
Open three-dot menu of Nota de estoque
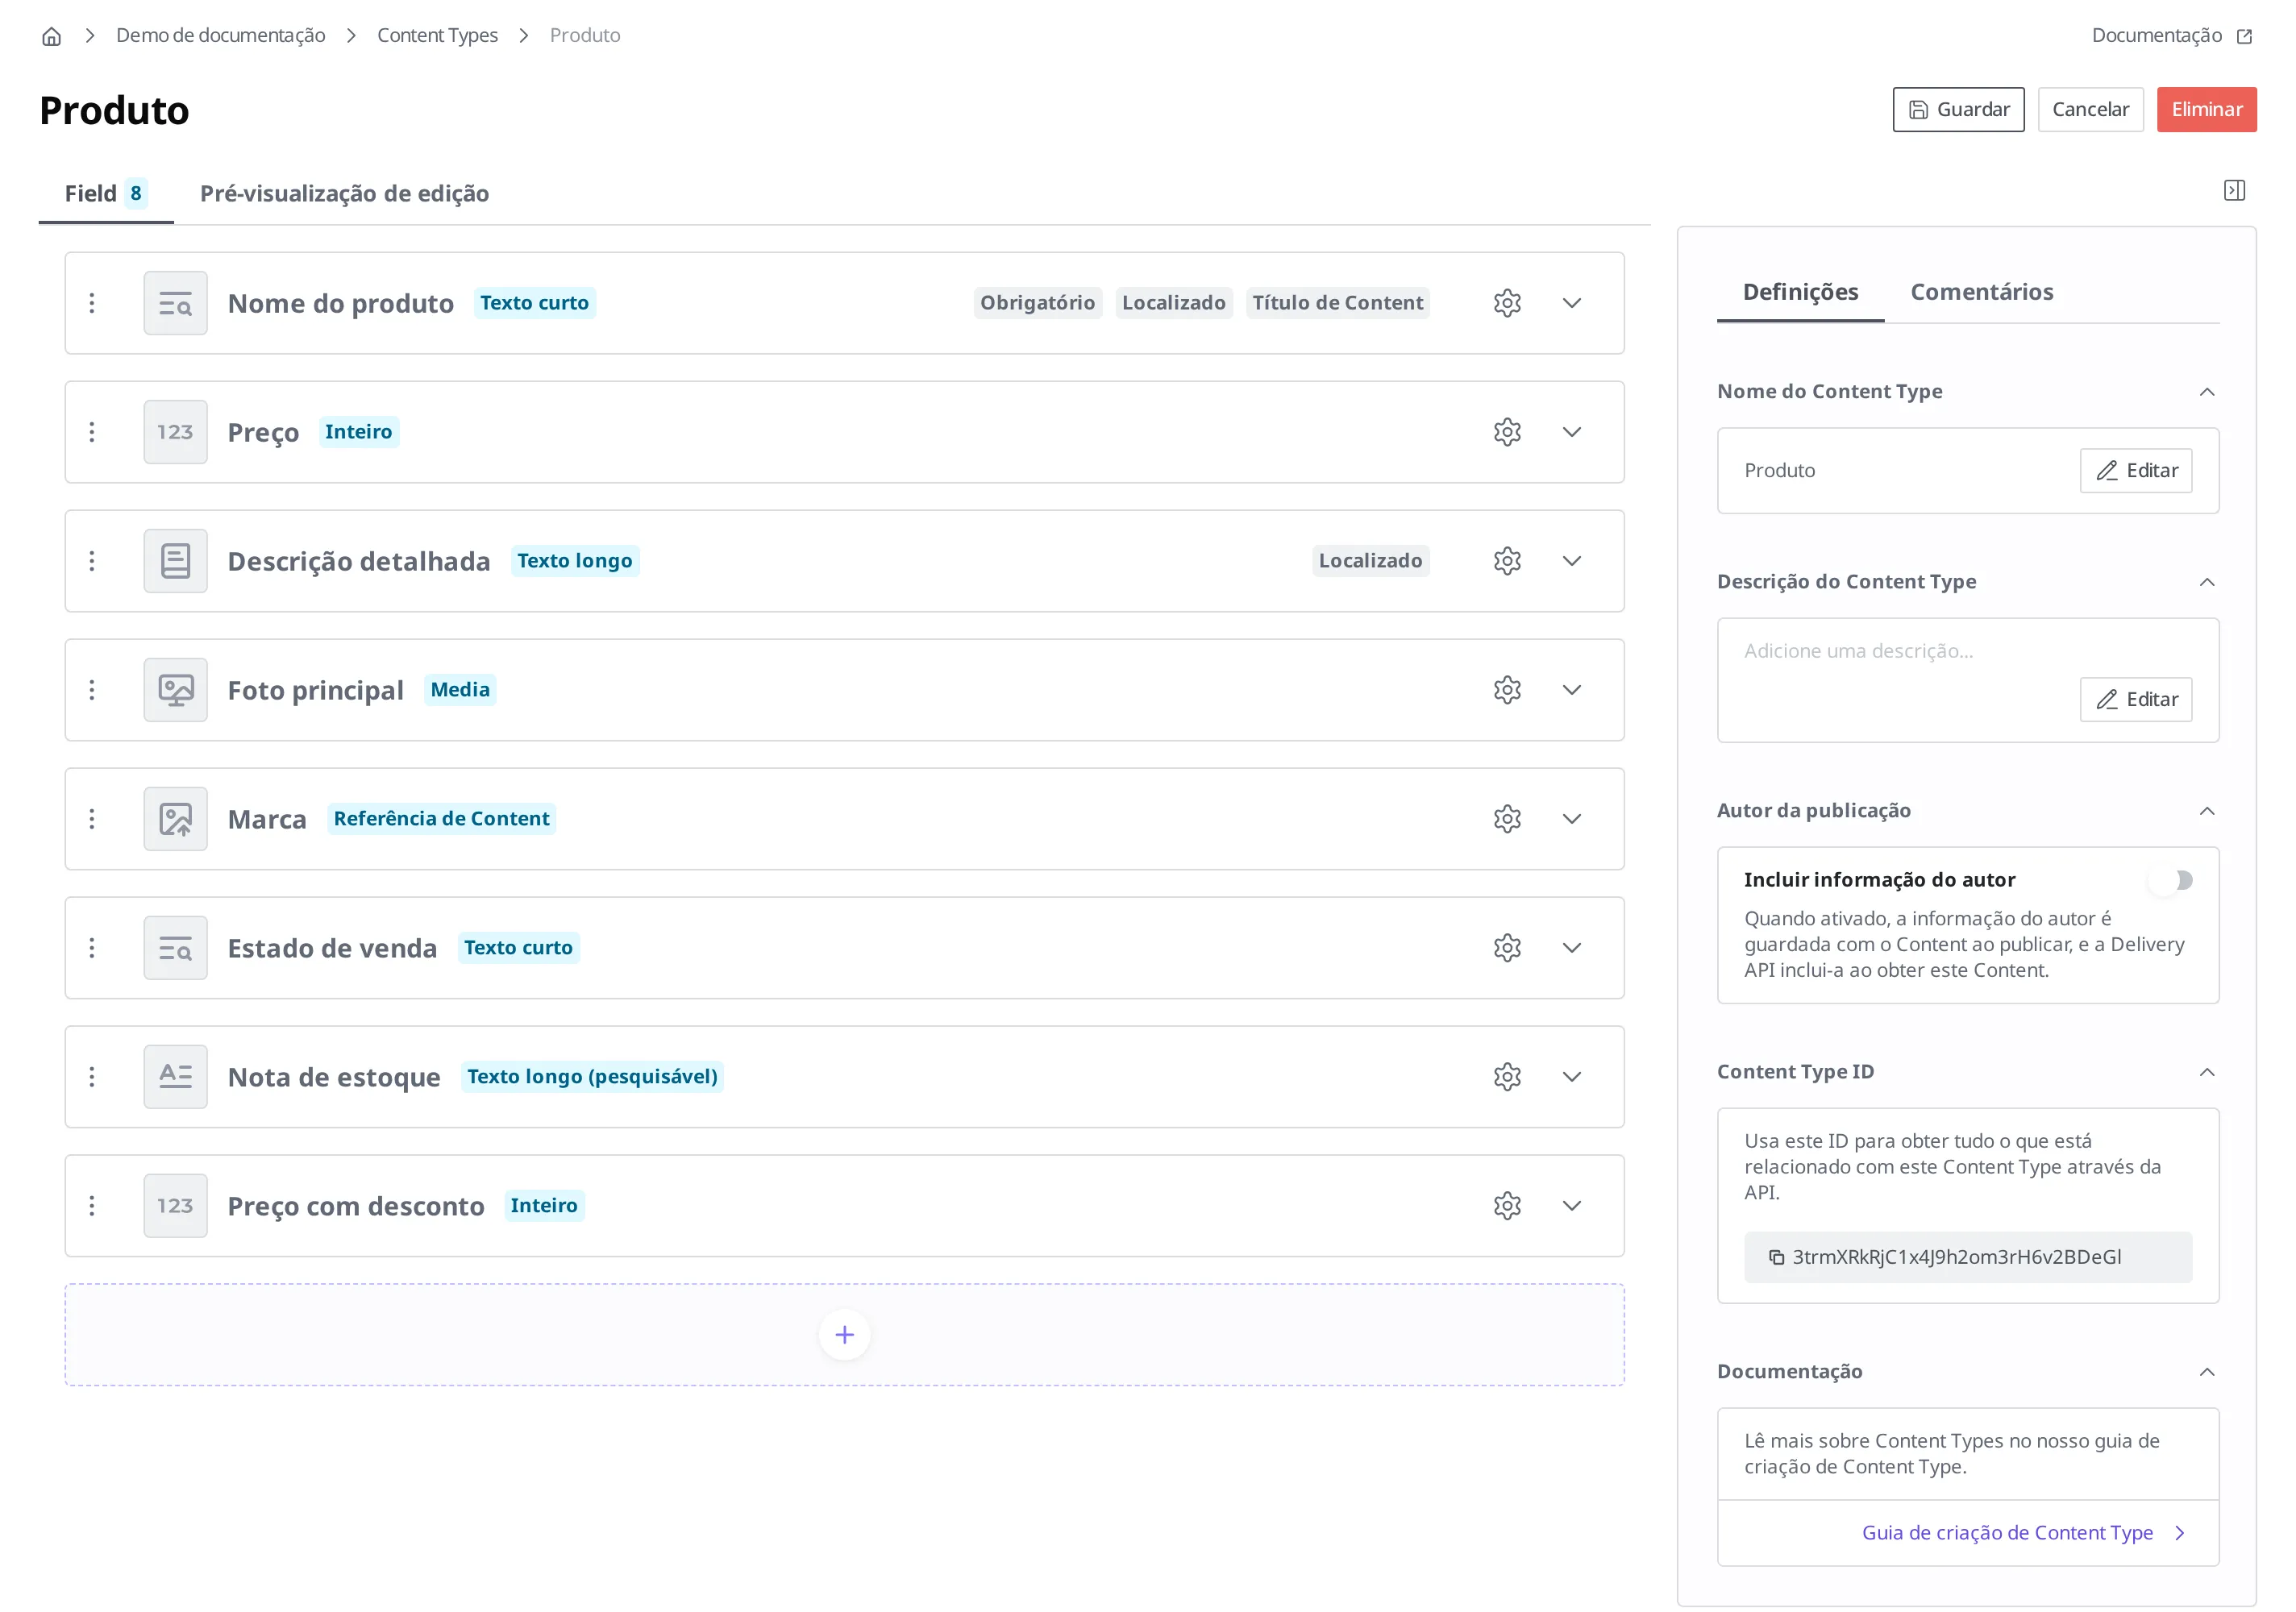[x=92, y=1077]
